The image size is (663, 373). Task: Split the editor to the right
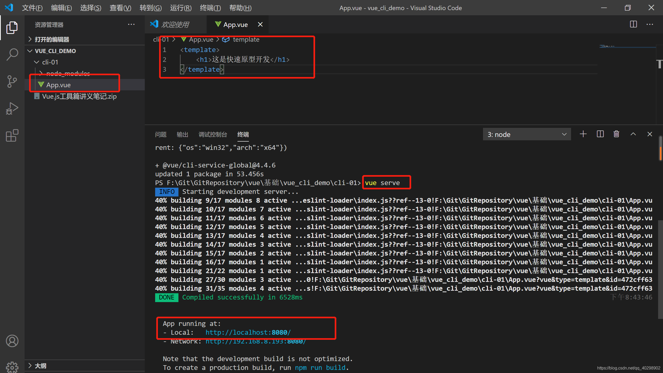633,24
